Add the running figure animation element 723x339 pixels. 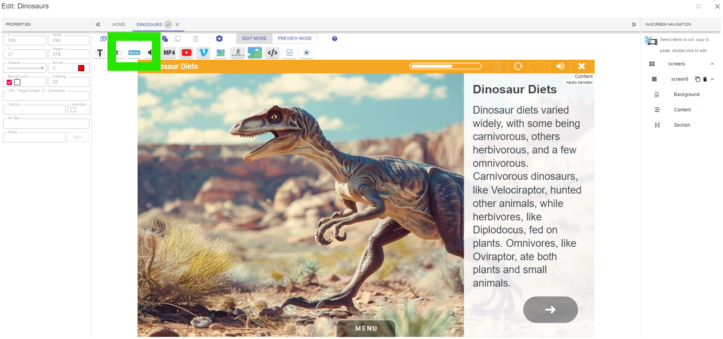[x=238, y=53]
